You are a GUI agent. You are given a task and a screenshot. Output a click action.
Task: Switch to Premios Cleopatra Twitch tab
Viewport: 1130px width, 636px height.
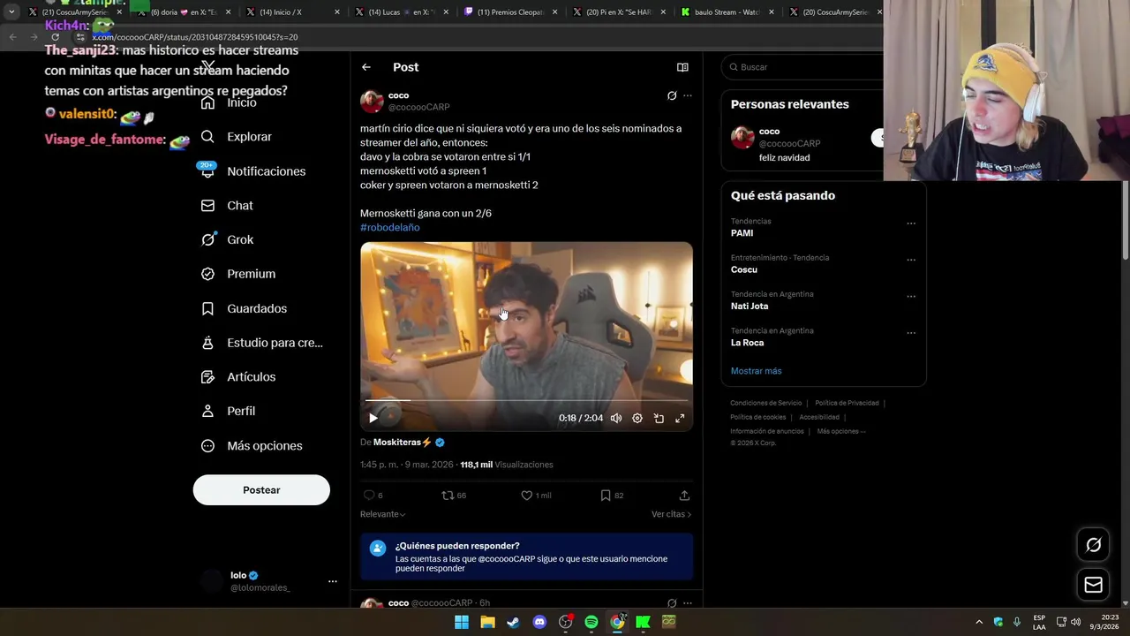(510, 12)
